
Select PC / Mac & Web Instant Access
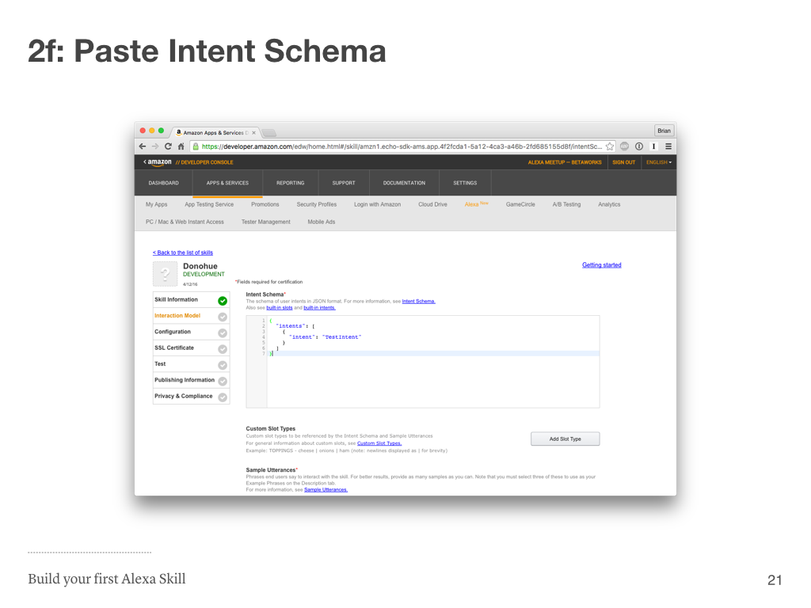coord(185,222)
